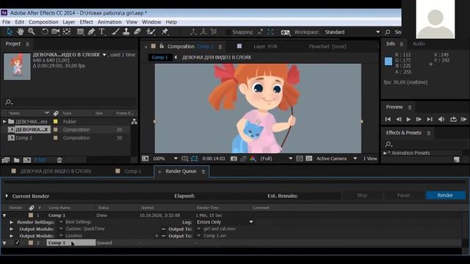The width and height of the screenshot is (470, 264).
Task: Select the Zoom magnifier tool
Action: (31, 32)
